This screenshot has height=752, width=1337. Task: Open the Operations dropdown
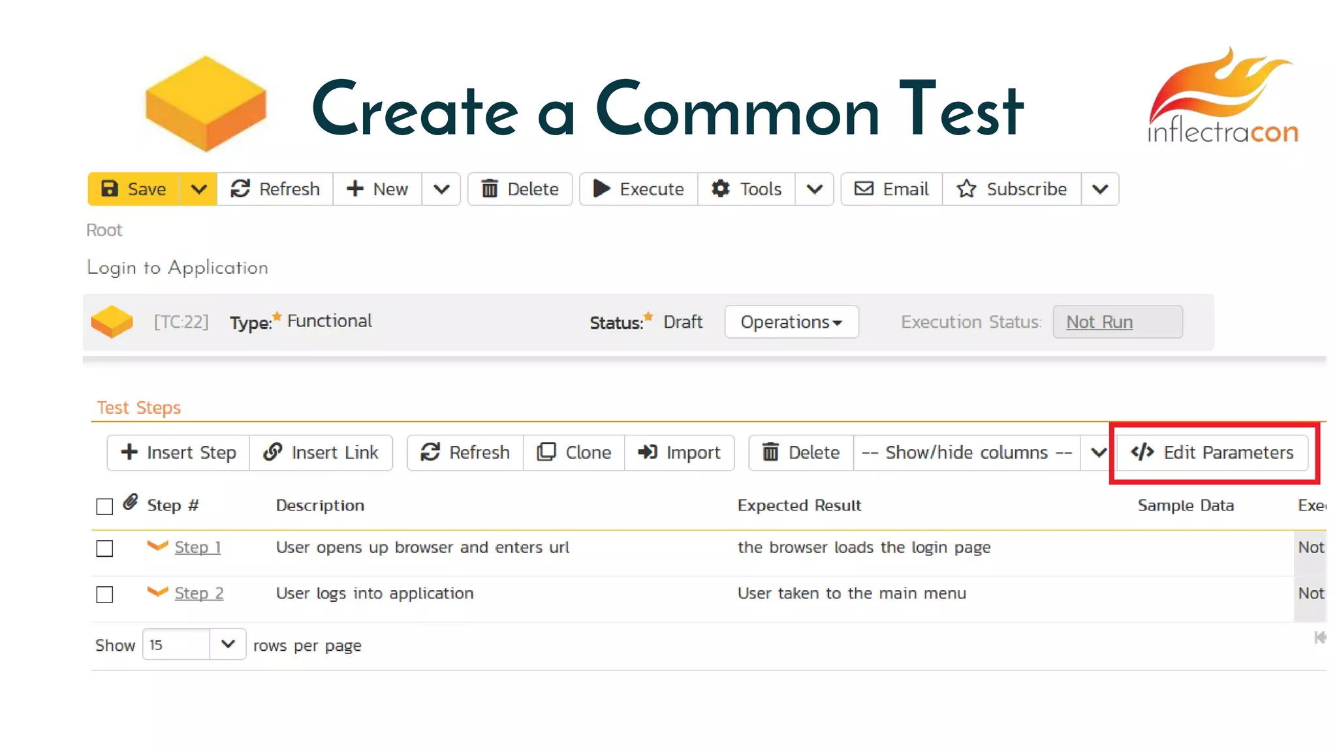(x=791, y=322)
